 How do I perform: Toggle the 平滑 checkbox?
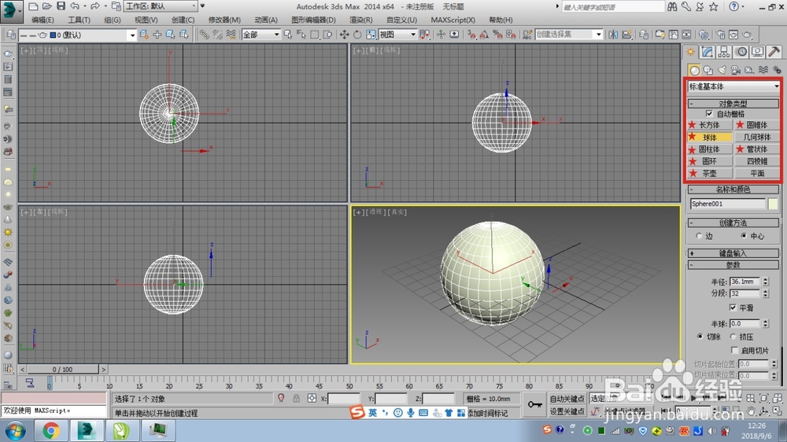[x=732, y=308]
